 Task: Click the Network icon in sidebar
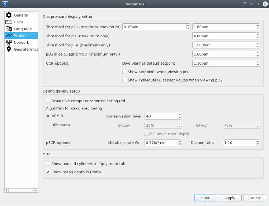9,43
